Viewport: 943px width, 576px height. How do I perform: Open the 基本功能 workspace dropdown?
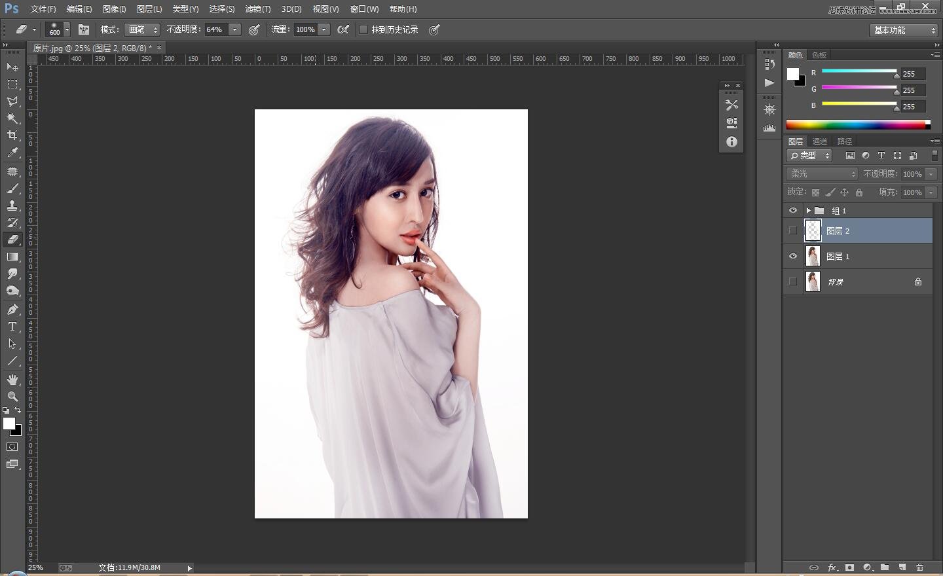pyautogui.click(x=904, y=30)
